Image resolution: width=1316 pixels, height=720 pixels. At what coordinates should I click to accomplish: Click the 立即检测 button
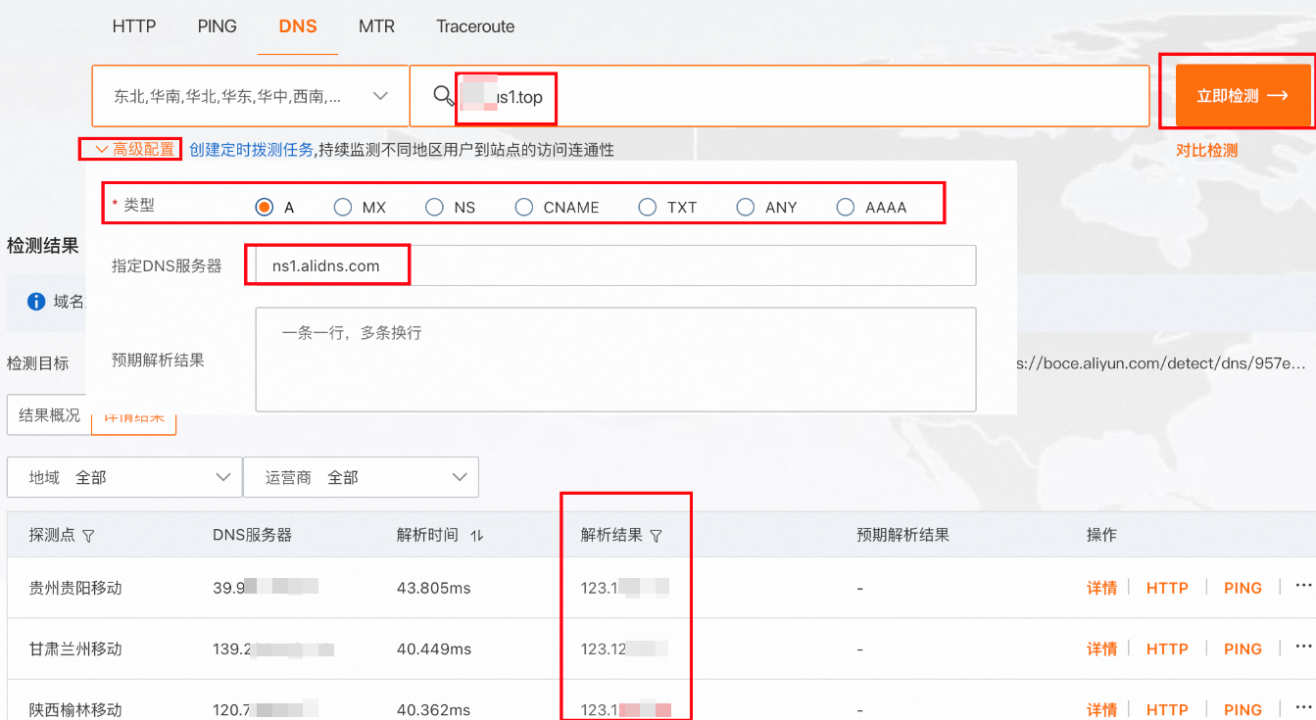[x=1243, y=96]
